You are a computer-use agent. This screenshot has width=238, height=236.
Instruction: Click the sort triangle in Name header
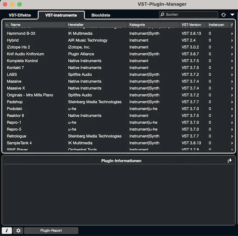point(7,25)
